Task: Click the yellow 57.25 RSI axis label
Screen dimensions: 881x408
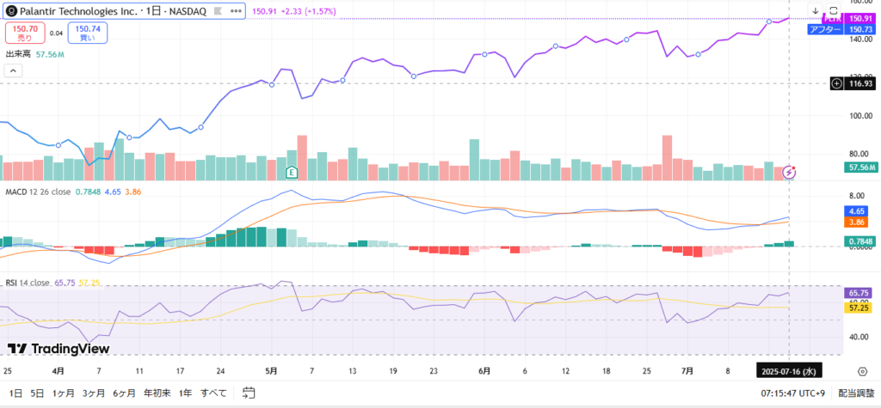Action: point(859,308)
